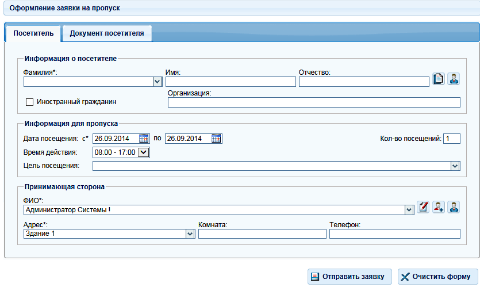
Task: Click the Кол-во посещений field
Action: pyautogui.click(x=451, y=139)
